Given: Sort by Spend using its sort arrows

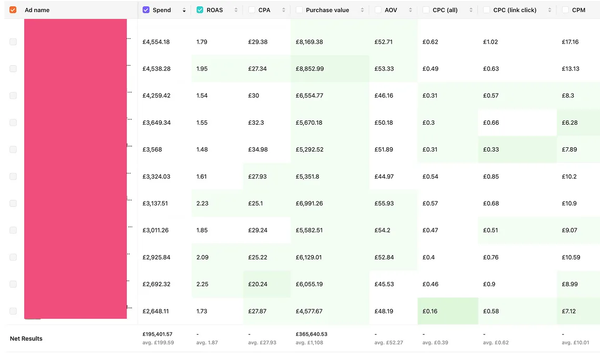Looking at the screenshot, I should [x=184, y=11].
